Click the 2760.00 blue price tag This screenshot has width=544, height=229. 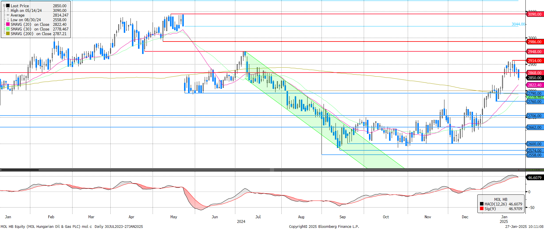point(535,102)
